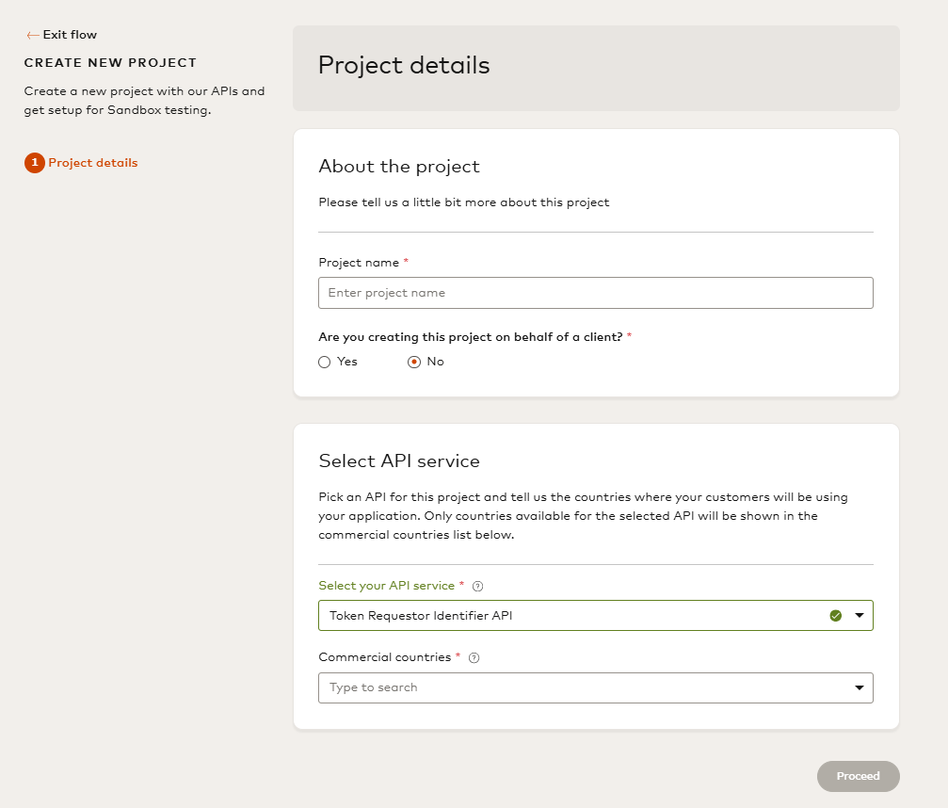Click the Exit flow link text
The width and height of the screenshot is (948, 808).
point(70,35)
